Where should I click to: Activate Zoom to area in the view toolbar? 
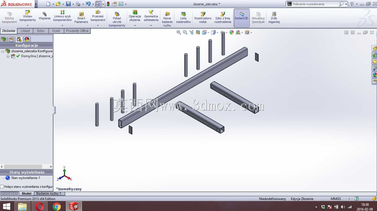185,32
